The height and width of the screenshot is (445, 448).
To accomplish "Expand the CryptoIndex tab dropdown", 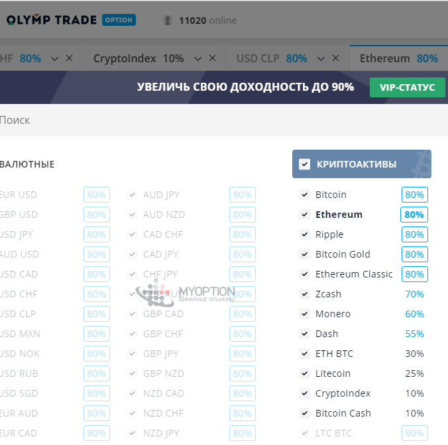I will [197, 59].
